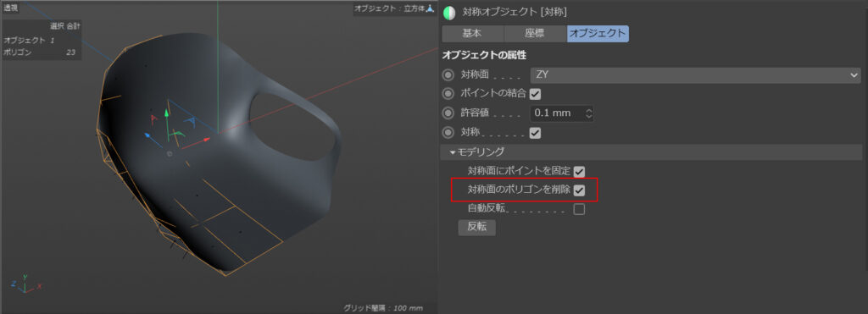Switch to the 座標 tab
This screenshot has width=868, height=314.
point(536,34)
